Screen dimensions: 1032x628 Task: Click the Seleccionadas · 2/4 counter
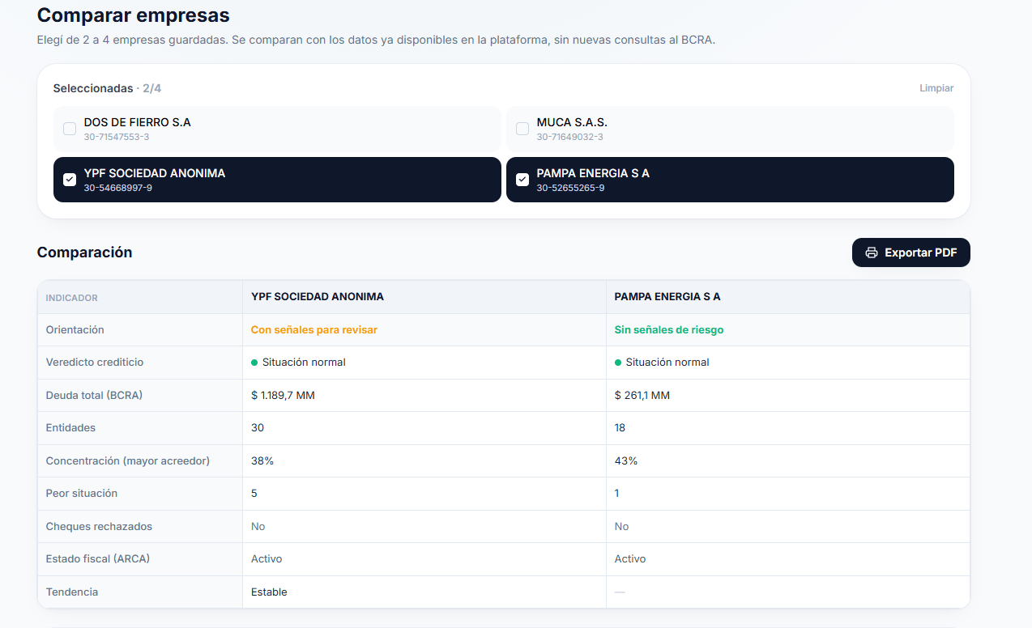click(107, 88)
